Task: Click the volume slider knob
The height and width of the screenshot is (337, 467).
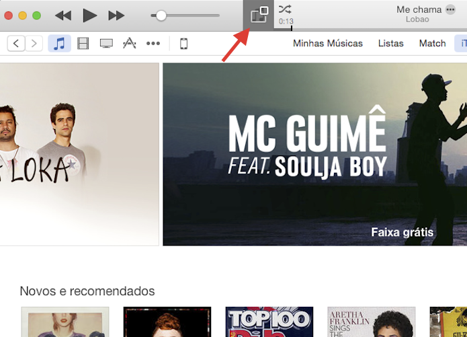Action: (161, 15)
